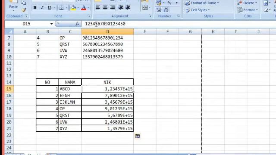Apply percent style
Screen dimensions: 276x155
click(x=169, y=3)
